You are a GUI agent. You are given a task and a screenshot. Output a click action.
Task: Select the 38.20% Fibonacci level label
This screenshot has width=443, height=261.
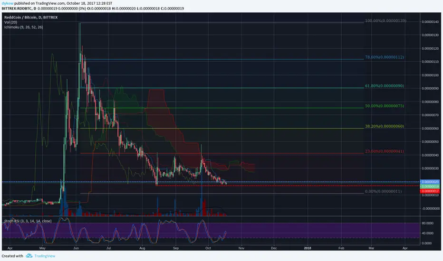click(385, 126)
